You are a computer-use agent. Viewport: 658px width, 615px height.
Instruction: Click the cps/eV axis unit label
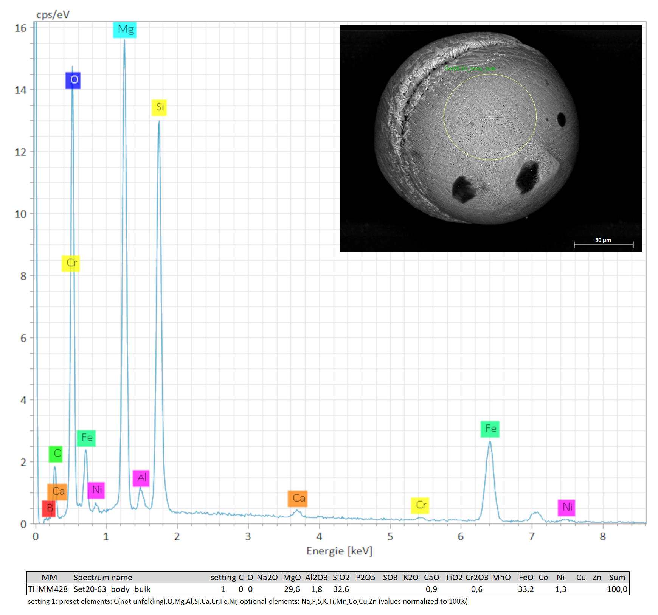coord(53,15)
